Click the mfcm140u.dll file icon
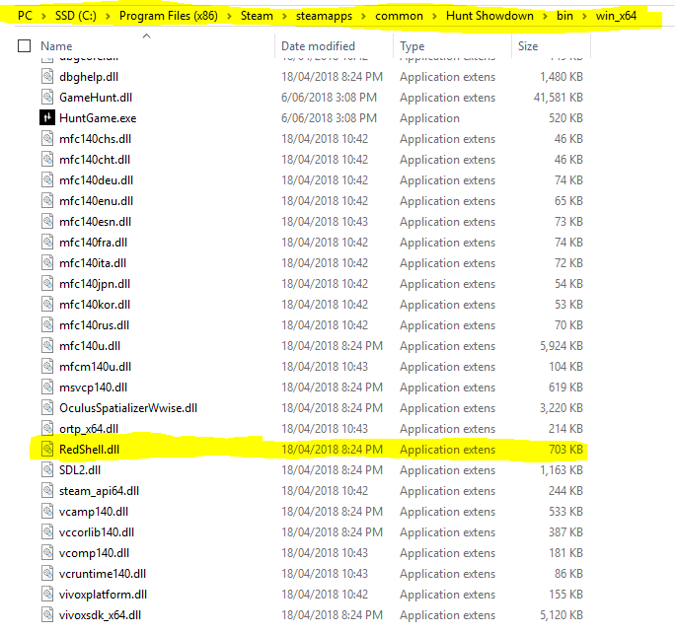The height and width of the screenshot is (634, 675). pyautogui.click(x=47, y=367)
